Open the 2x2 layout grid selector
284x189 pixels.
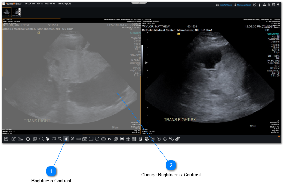pyautogui.click(x=128, y=139)
